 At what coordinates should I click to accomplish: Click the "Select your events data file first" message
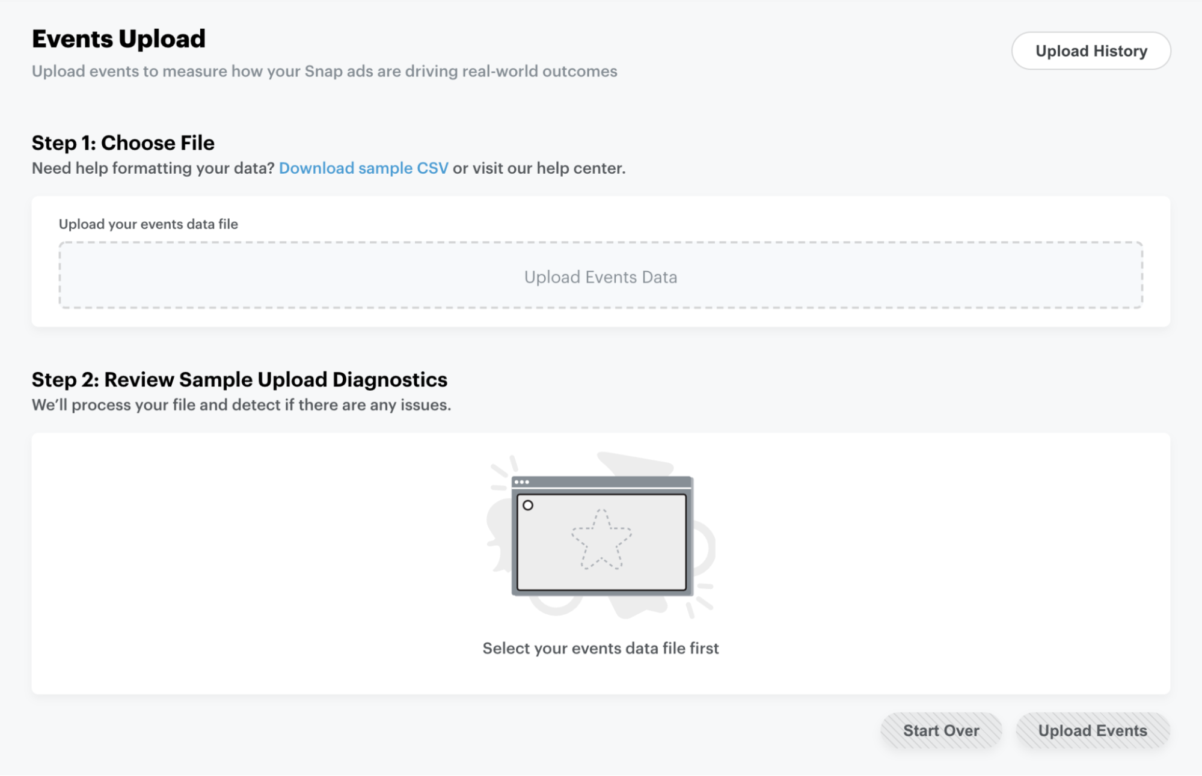[x=600, y=648]
